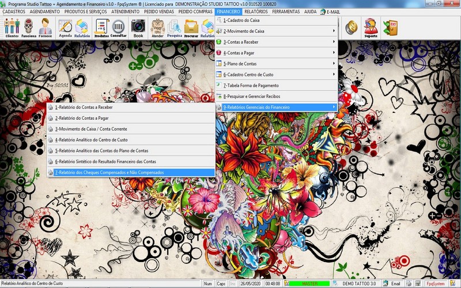This screenshot has height=288, width=461.
Task: Open the Suporte support icon
Action: click(x=371, y=28)
